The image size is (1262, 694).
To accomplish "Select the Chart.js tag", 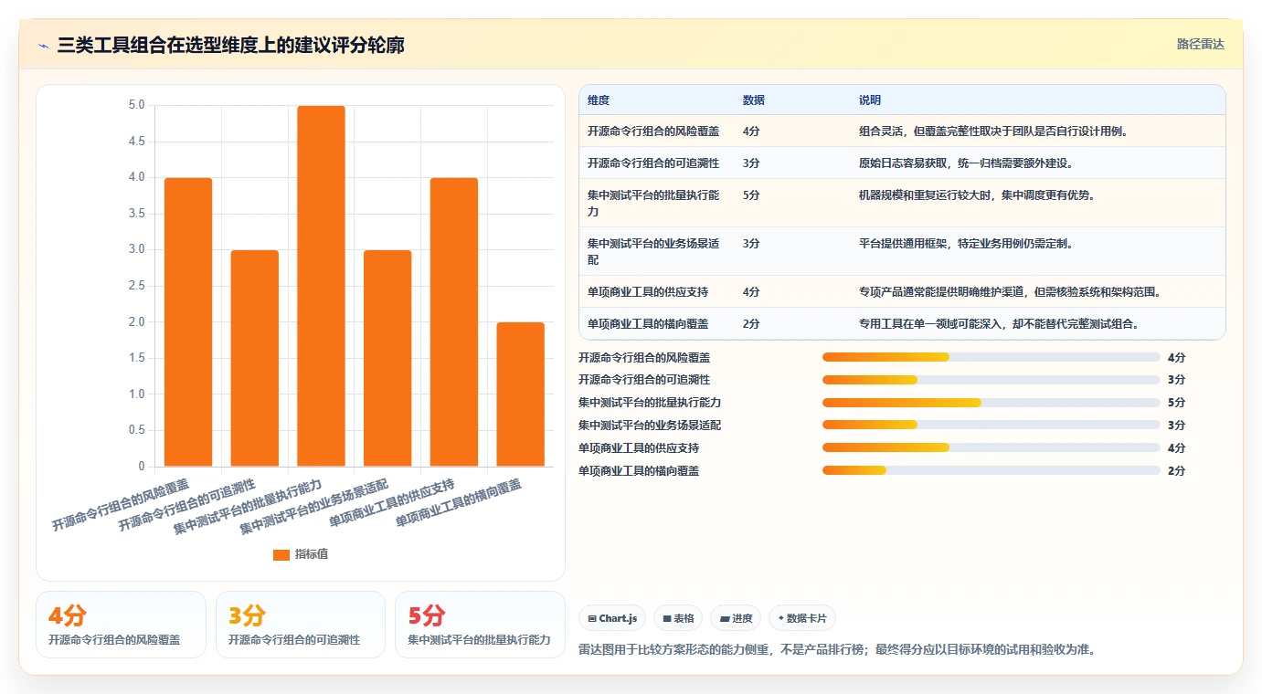I will click(x=612, y=618).
